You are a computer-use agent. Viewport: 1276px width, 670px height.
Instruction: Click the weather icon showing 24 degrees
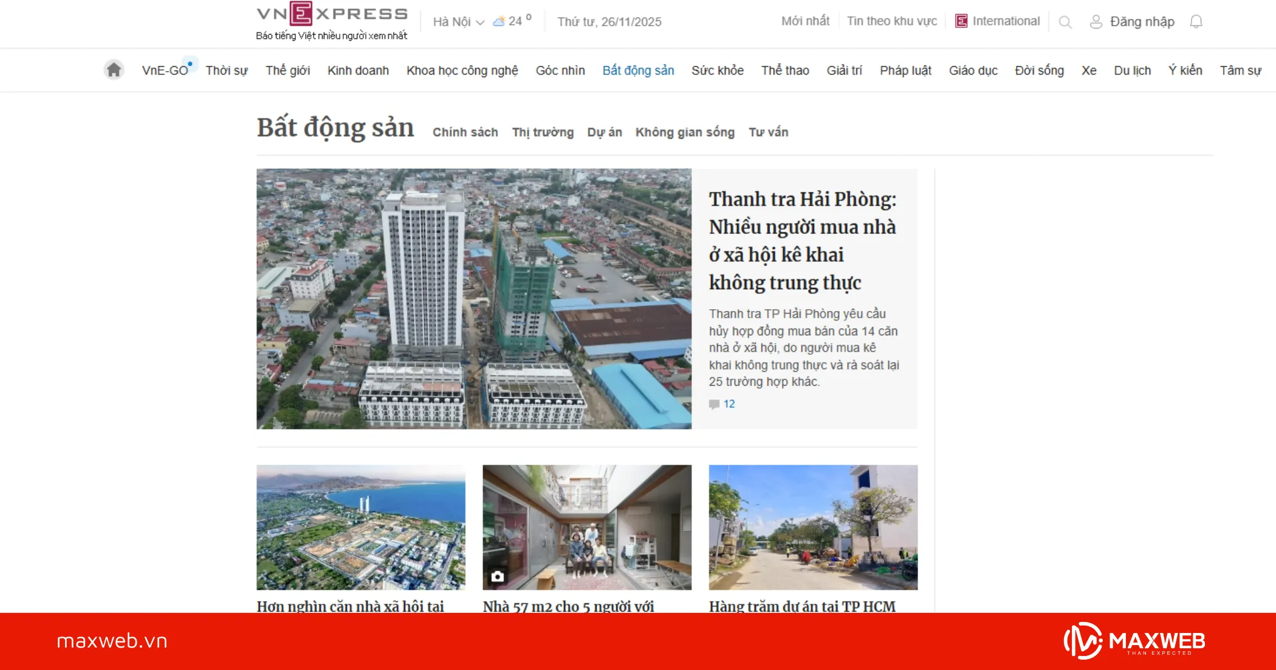click(499, 21)
